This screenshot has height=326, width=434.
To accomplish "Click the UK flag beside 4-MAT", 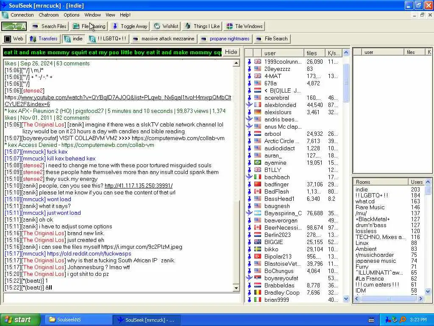I will [x=258, y=76].
